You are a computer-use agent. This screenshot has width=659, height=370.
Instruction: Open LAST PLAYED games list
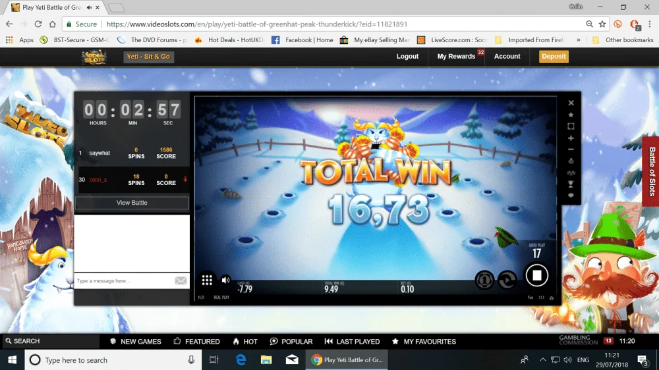[x=352, y=342]
